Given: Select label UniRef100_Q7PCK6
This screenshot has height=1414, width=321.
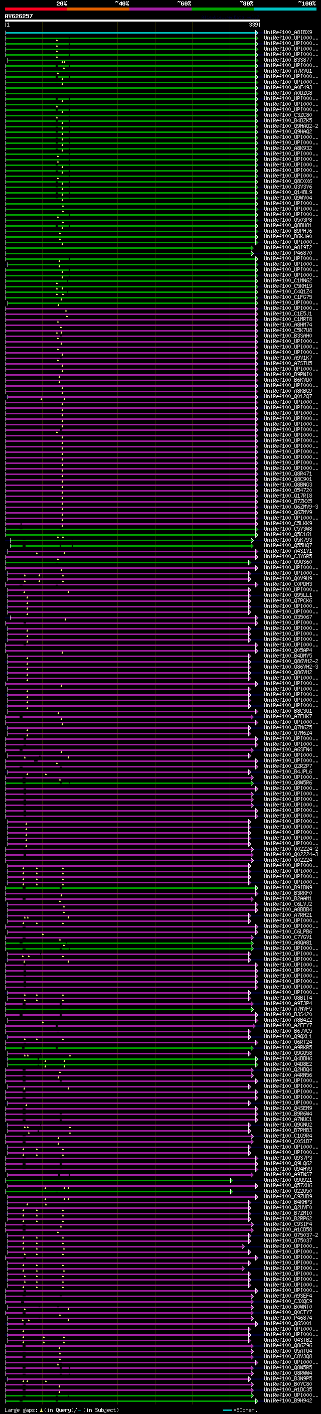Looking at the screenshot, I should click(288, 601).
